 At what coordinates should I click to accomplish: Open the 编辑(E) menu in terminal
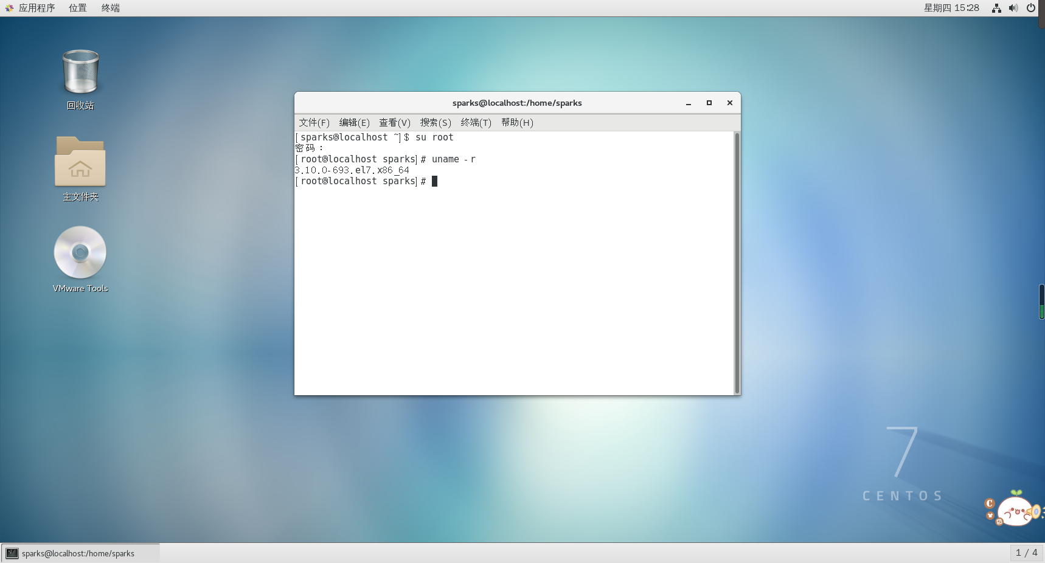(354, 123)
